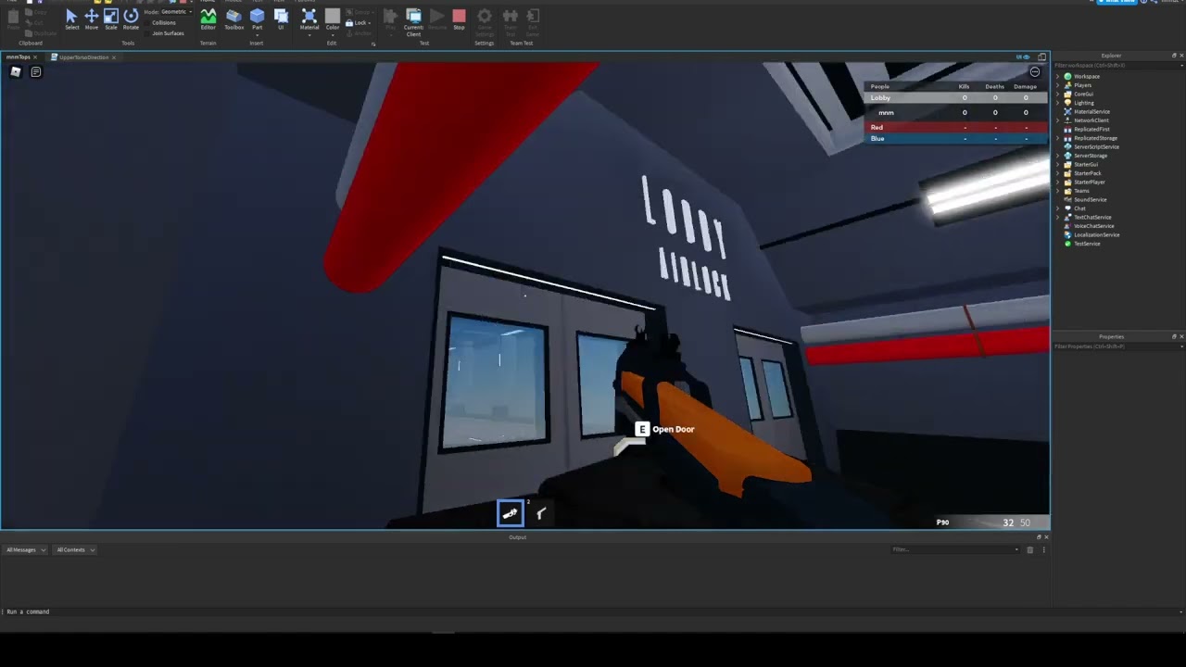Toggle the viewport UI visibility eye
1186x667 pixels.
[1023, 57]
